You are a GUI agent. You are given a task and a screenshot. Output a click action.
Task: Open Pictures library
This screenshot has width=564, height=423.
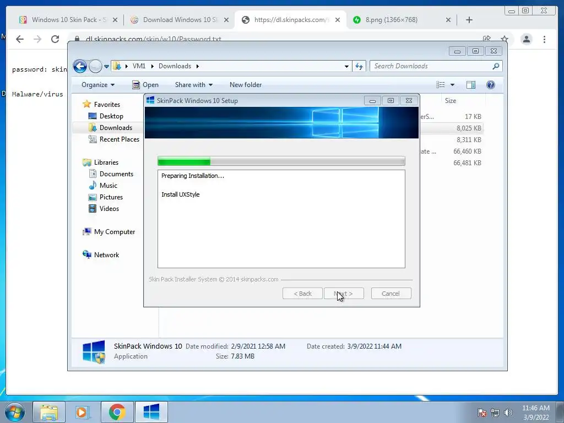pyautogui.click(x=111, y=197)
